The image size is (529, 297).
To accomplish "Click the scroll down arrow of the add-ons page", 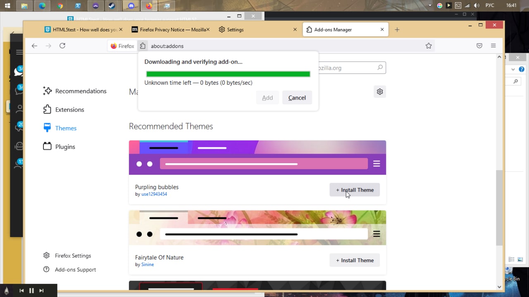I will (x=499, y=287).
